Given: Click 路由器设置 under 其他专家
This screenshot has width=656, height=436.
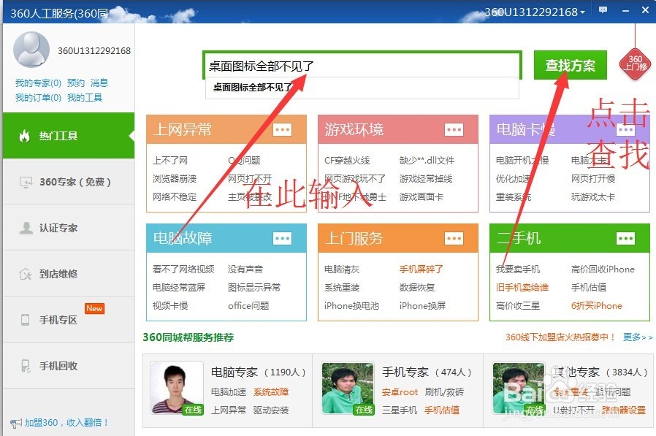Looking at the screenshot, I should (x=624, y=410).
